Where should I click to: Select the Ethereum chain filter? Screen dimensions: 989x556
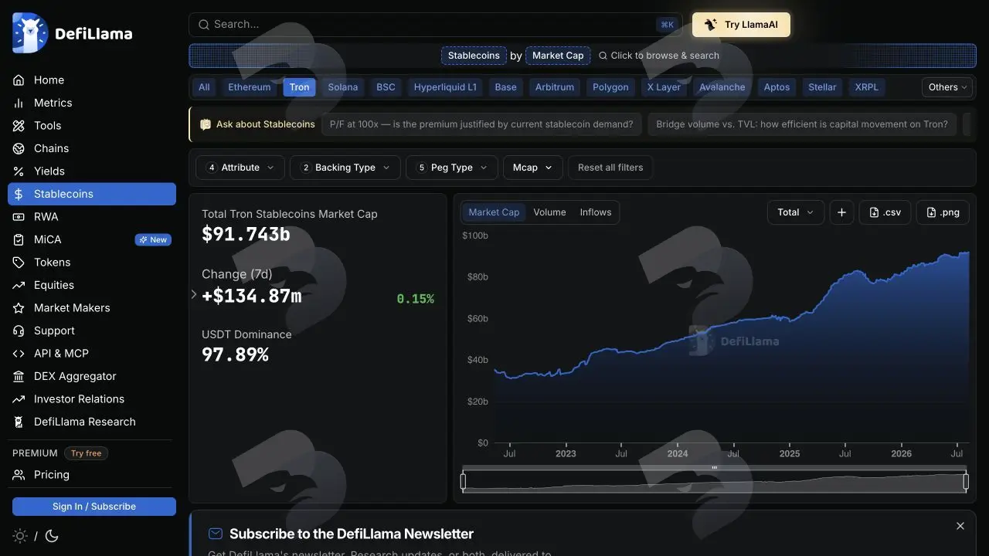pos(250,87)
